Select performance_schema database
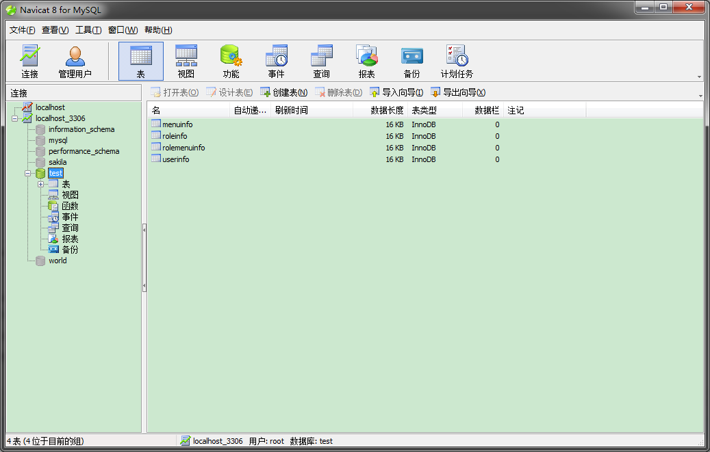Image resolution: width=710 pixels, height=452 pixels. (84, 151)
